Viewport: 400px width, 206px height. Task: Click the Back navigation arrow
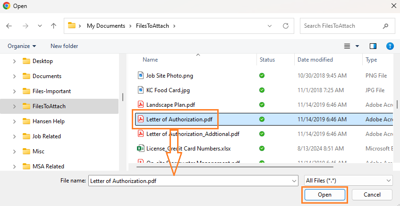click(x=9, y=26)
